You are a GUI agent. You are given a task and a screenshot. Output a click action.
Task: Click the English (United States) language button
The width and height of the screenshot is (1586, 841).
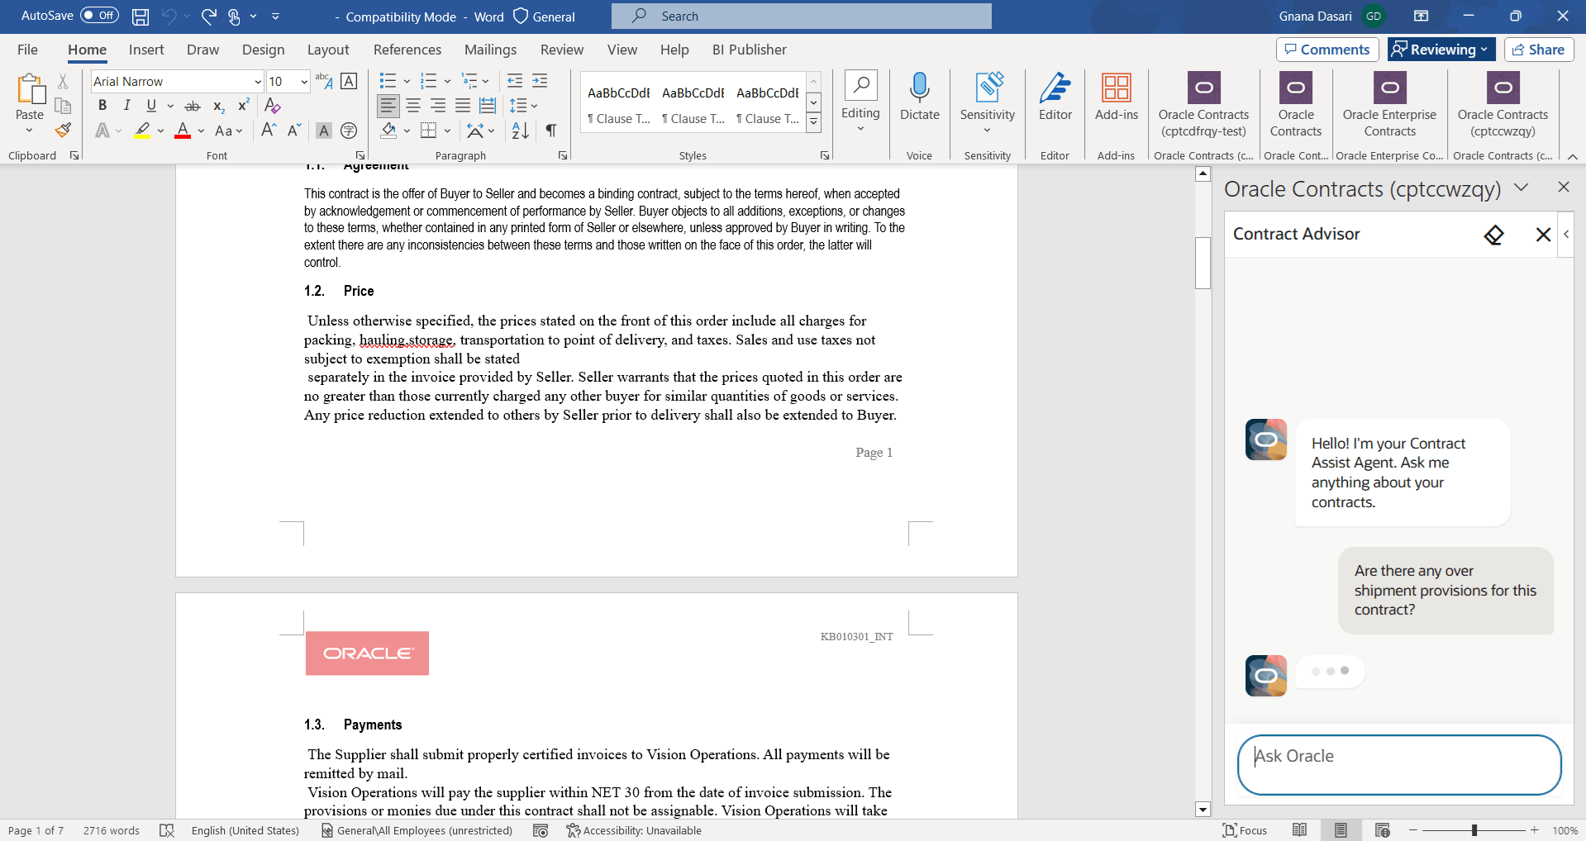(x=245, y=830)
